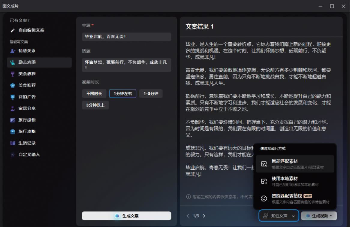
Task: Choose 使用本地素材 generation method
Action: [295, 181]
